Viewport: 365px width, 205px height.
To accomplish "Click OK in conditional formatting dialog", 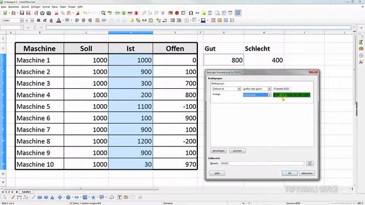I will tap(290, 173).
